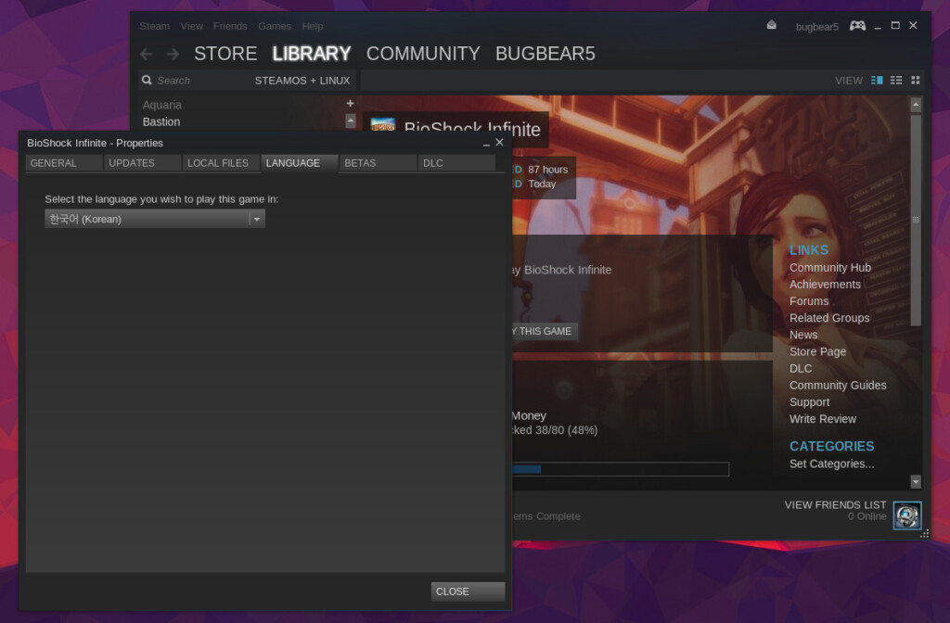The width and height of the screenshot is (950, 623).
Task: Switch to list view icon
Action: pyautogui.click(x=896, y=81)
